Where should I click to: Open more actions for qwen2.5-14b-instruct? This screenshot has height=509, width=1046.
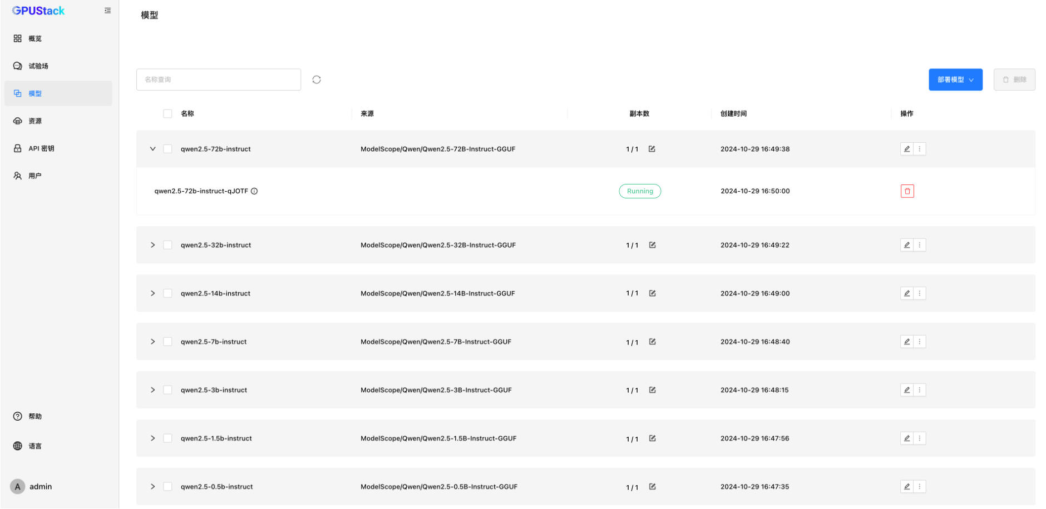[920, 293]
